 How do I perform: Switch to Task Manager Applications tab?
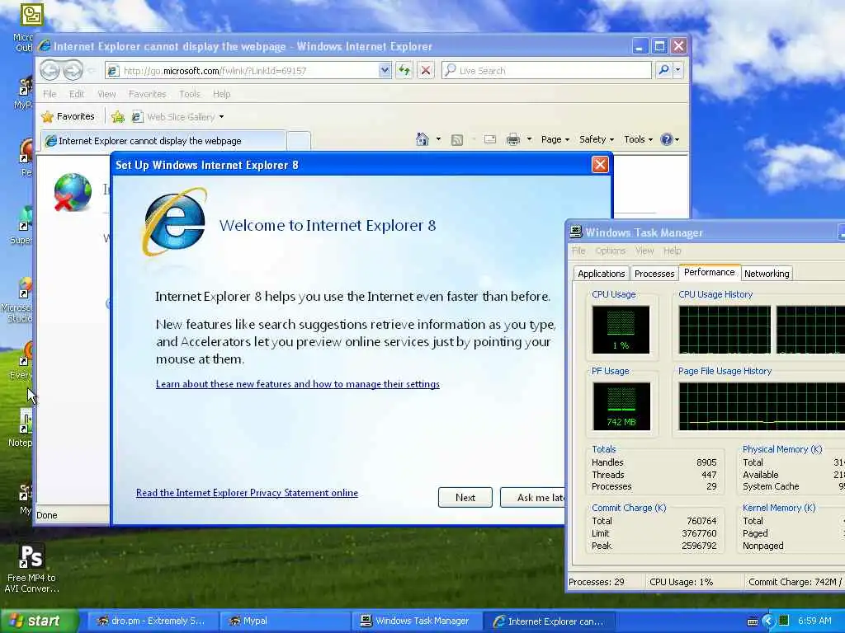(601, 274)
